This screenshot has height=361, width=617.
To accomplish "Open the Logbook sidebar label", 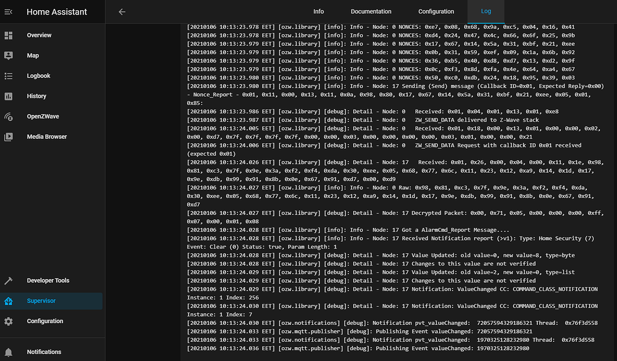I will (39, 76).
